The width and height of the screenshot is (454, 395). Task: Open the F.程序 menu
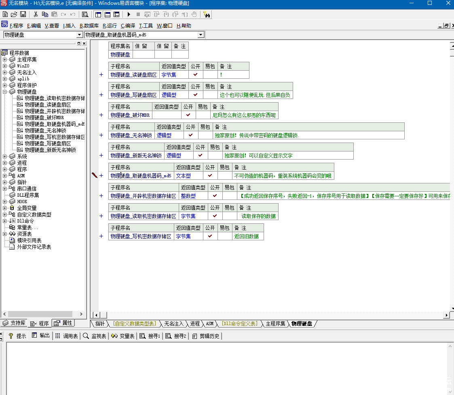coord(16,26)
